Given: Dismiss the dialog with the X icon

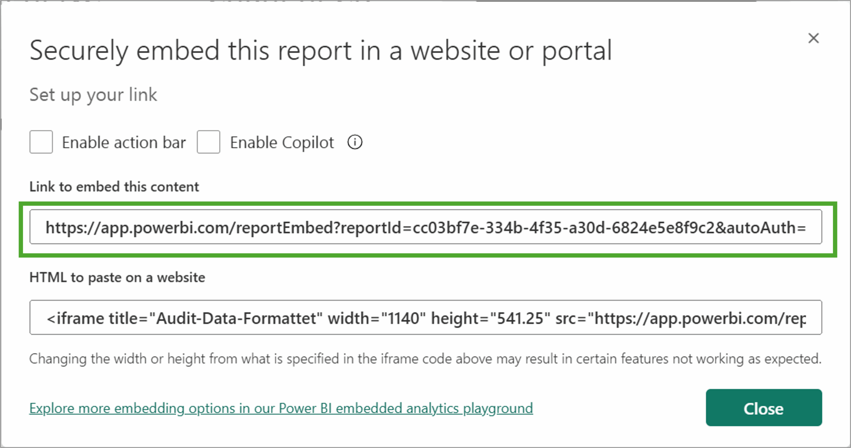Looking at the screenshot, I should pyautogui.click(x=813, y=38).
